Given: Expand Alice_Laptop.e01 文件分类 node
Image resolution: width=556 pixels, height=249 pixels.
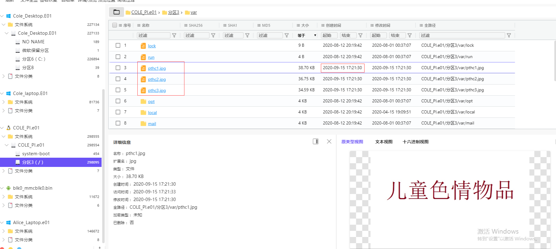Looking at the screenshot, I should pos(3,239).
